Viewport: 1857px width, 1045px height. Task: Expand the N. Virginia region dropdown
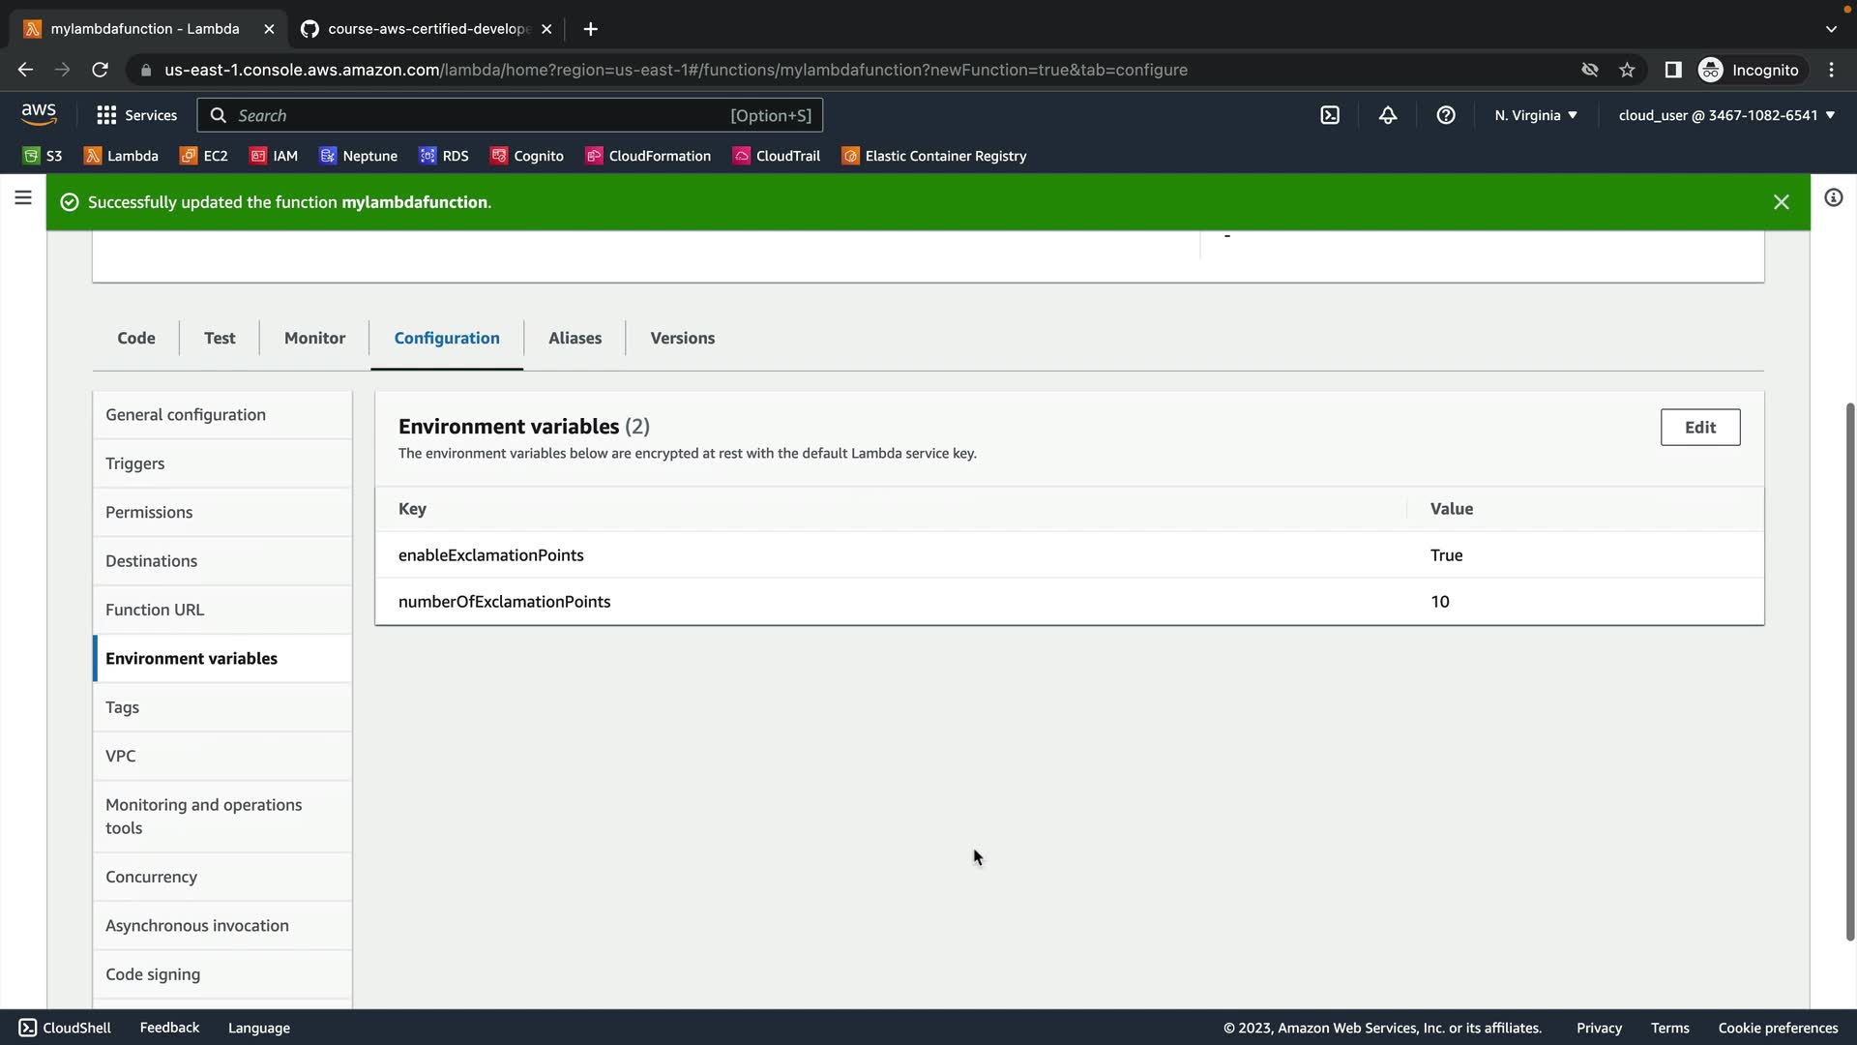pyautogui.click(x=1536, y=115)
